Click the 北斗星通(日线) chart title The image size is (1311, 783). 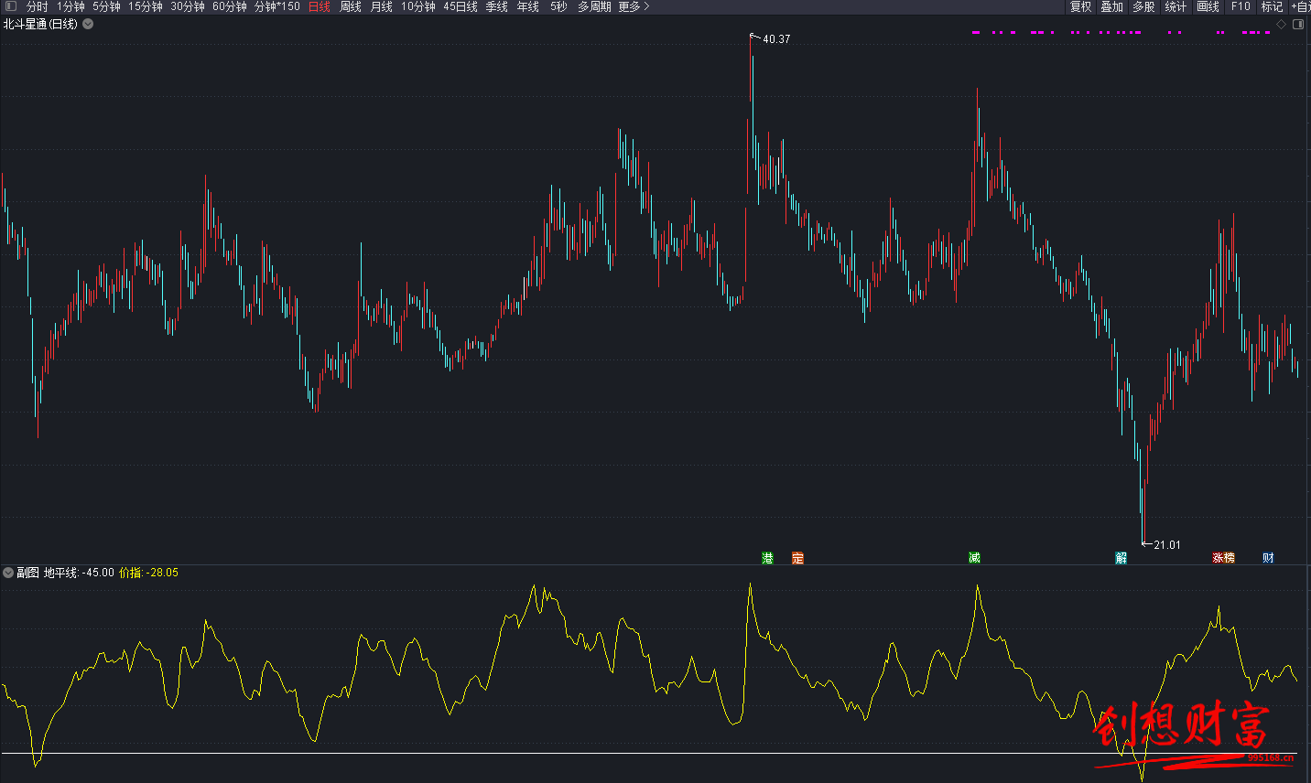(x=40, y=24)
